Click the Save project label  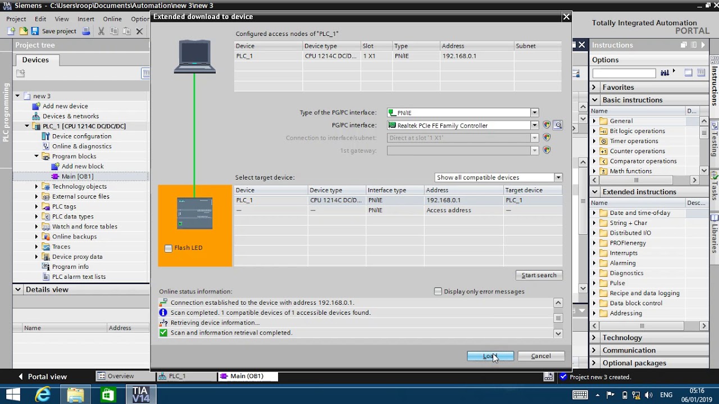[59, 31]
